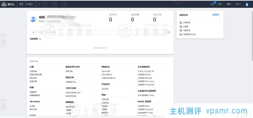Open 云函数 under Serverless
Viewport: 253px width, 118px height.
pos(32,106)
